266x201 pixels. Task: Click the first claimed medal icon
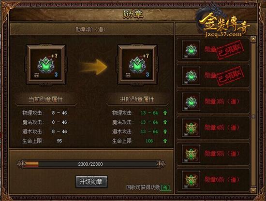[191, 50]
